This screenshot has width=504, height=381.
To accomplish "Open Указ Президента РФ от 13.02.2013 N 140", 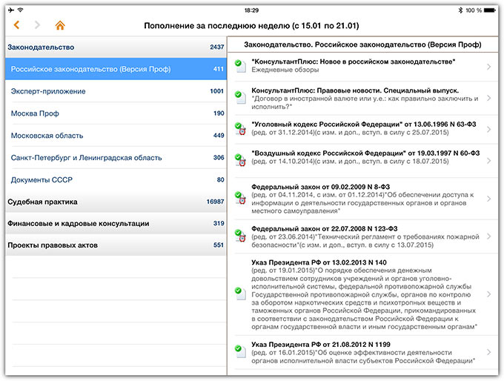I will [319, 262].
